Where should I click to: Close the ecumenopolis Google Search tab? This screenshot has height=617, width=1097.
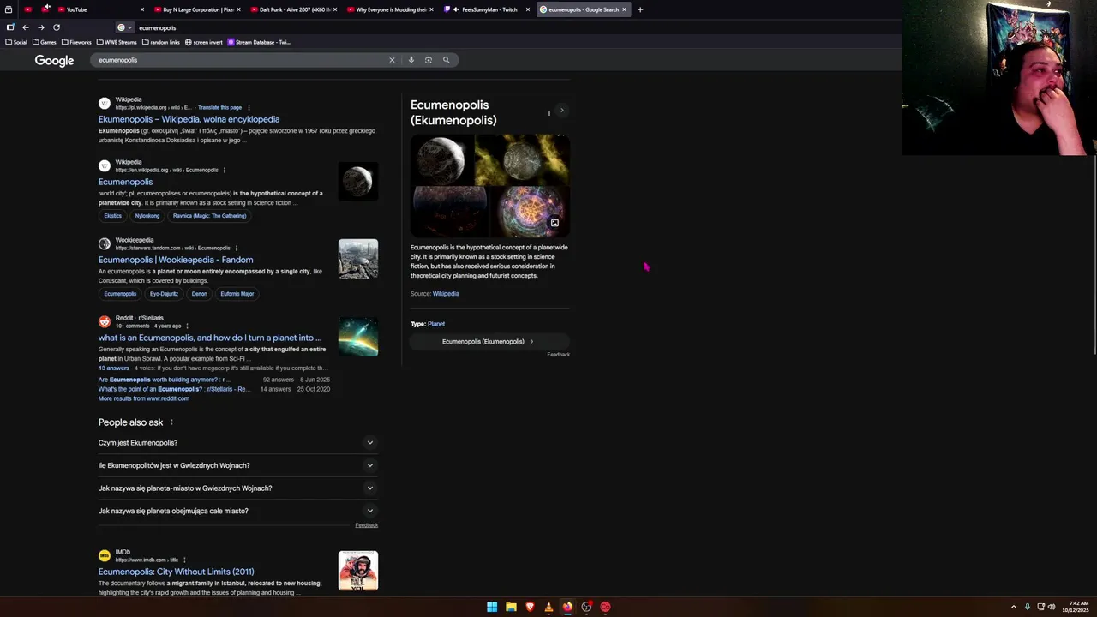[624, 9]
